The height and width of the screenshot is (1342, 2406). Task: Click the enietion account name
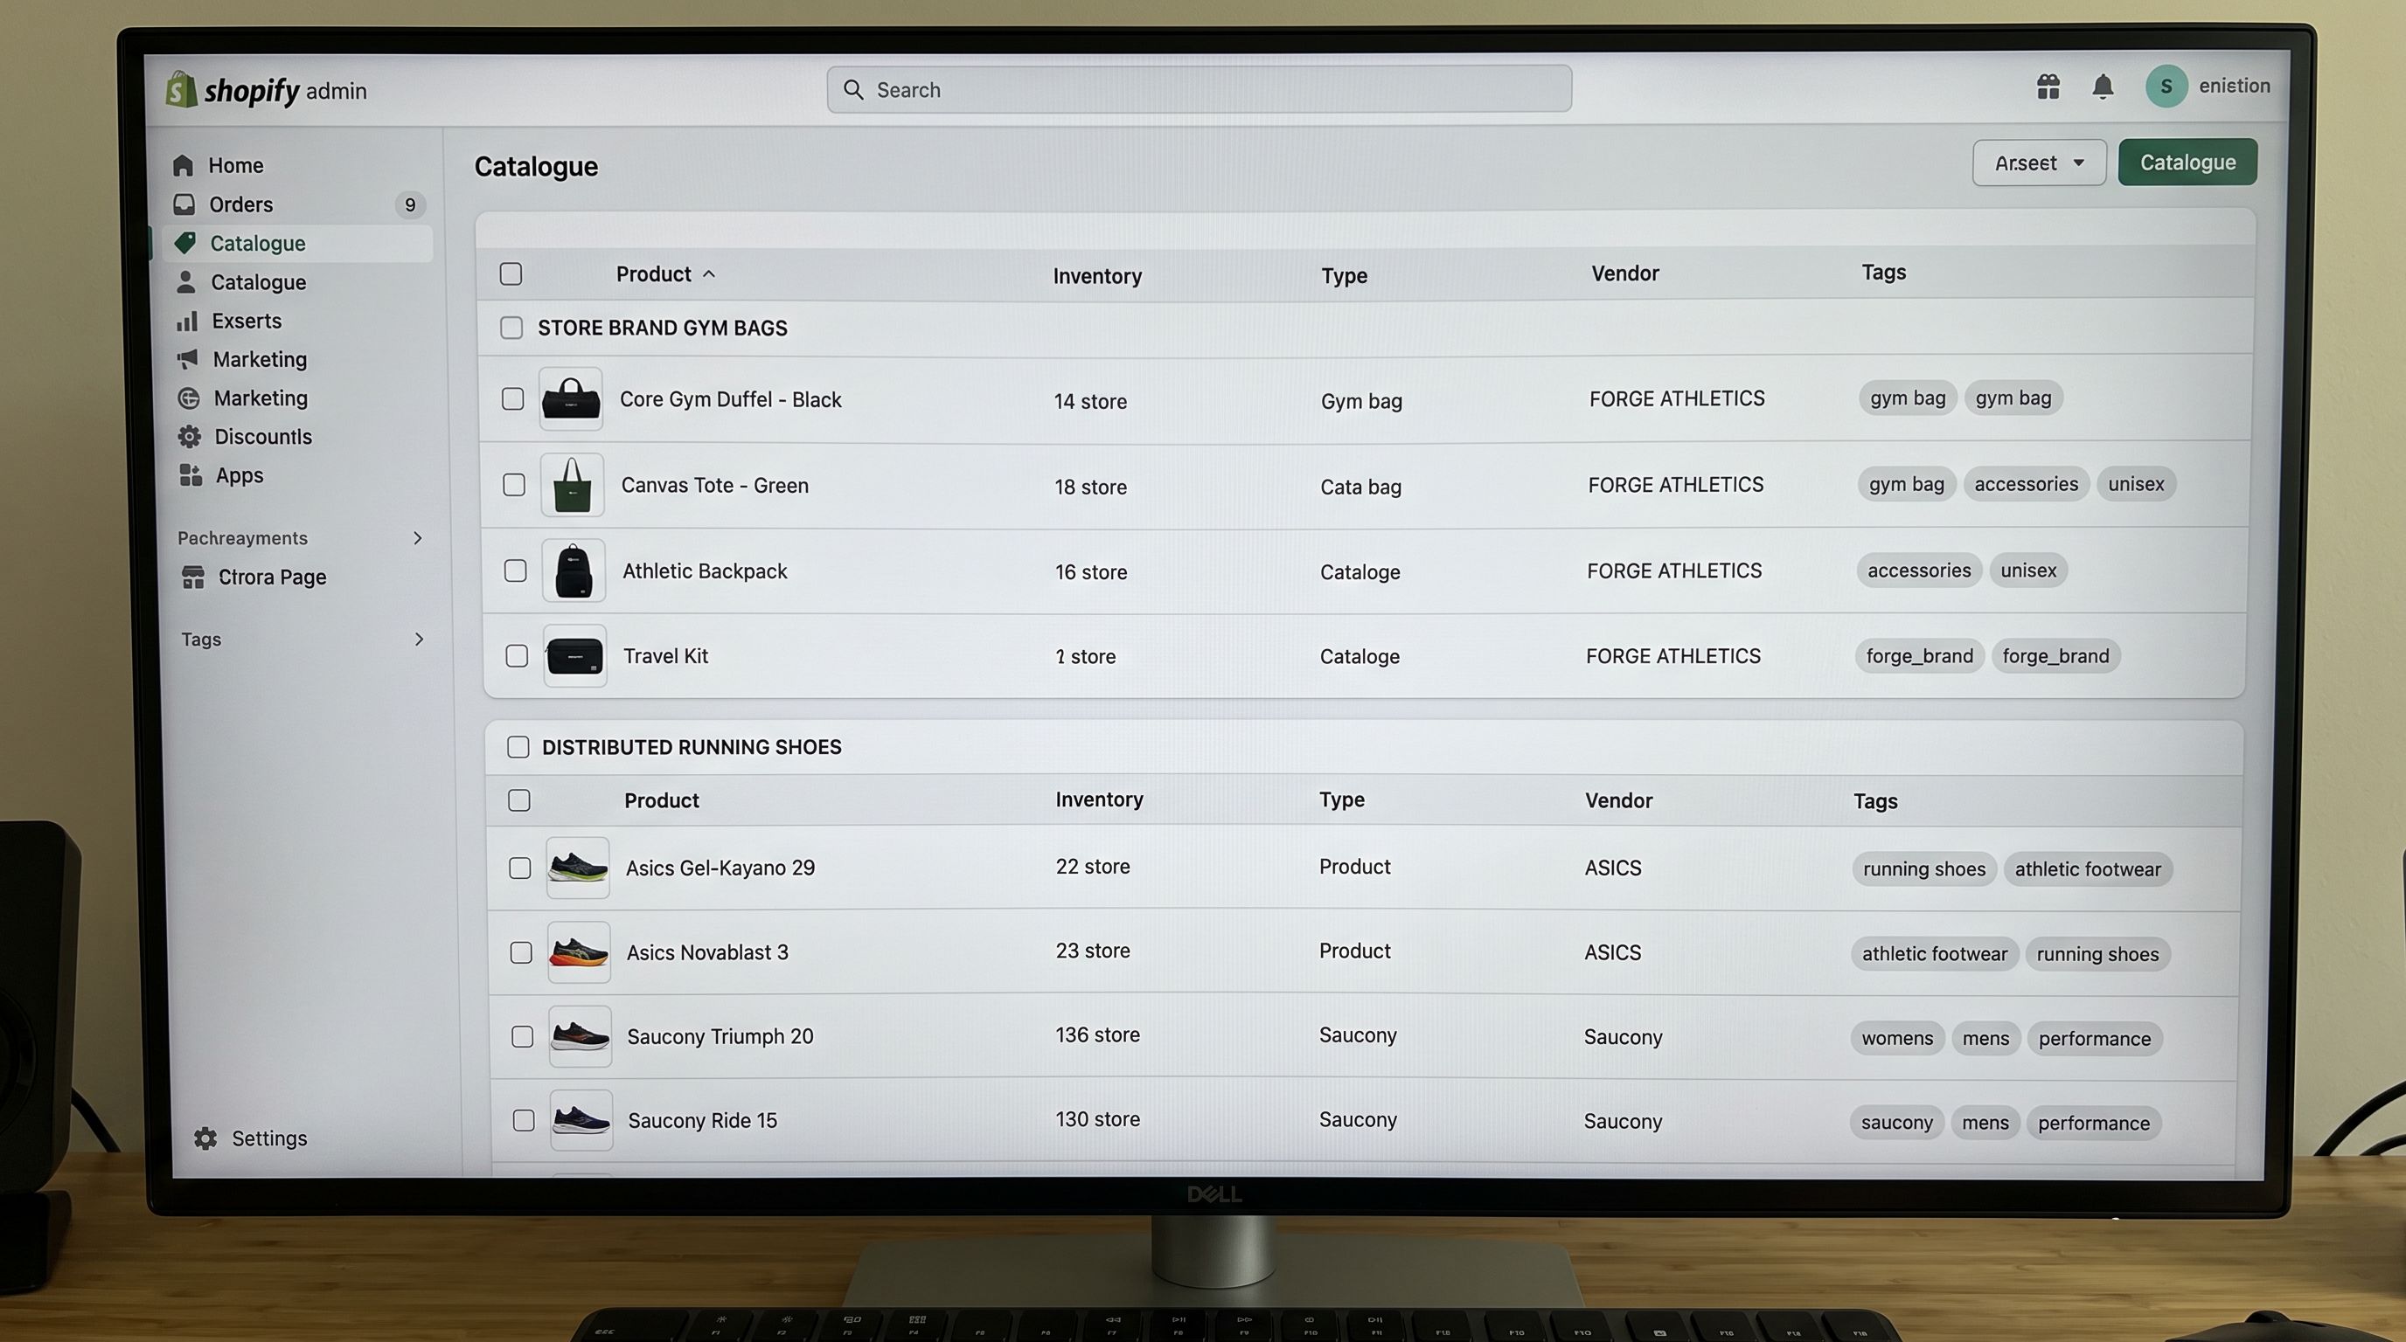click(2234, 86)
